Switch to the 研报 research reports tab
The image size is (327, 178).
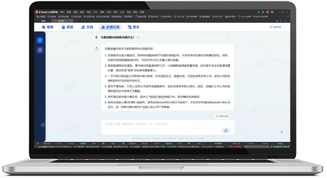click(68, 27)
